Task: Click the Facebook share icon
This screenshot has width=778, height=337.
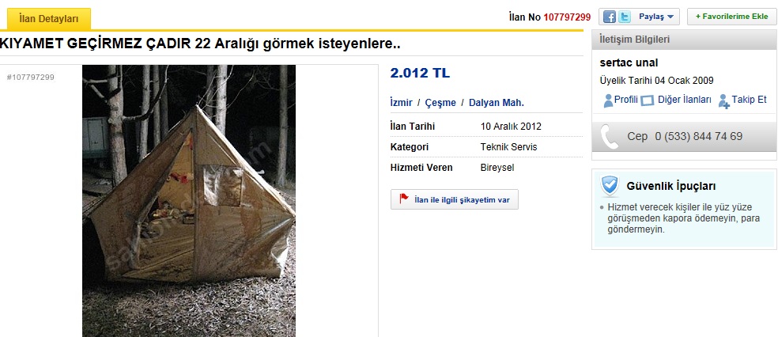Action: click(x=610, y=17)
